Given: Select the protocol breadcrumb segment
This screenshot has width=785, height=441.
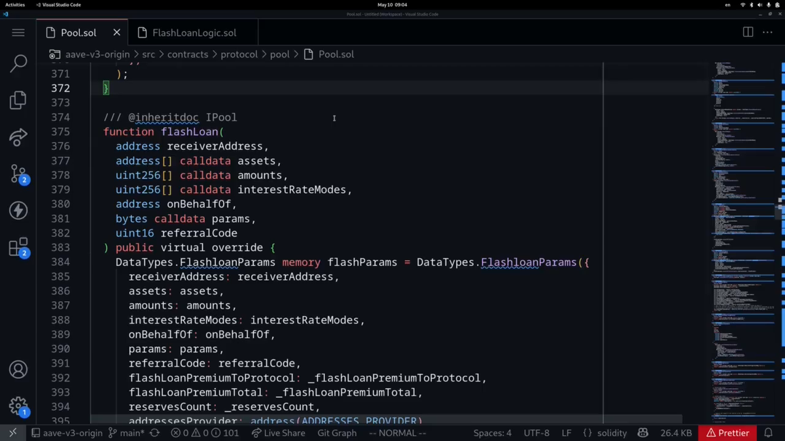Looking at the screenshot, I should coord(239,54).
